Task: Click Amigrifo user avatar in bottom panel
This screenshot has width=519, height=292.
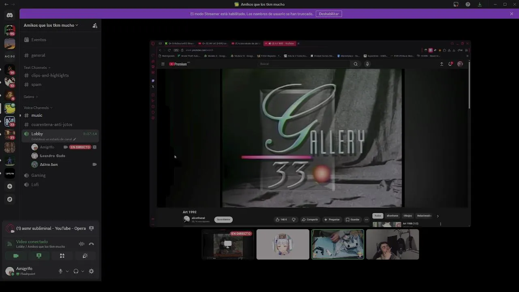Action: pyautogui.click(x=9, y=271)
